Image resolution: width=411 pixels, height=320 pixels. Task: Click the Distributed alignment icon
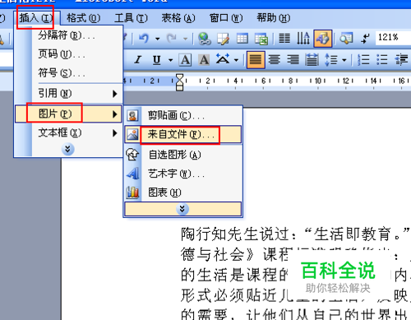(x=312, y=59)
